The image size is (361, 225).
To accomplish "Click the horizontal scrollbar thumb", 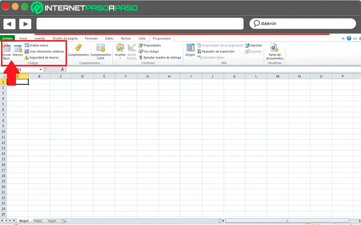I will [x=287, y=220].
